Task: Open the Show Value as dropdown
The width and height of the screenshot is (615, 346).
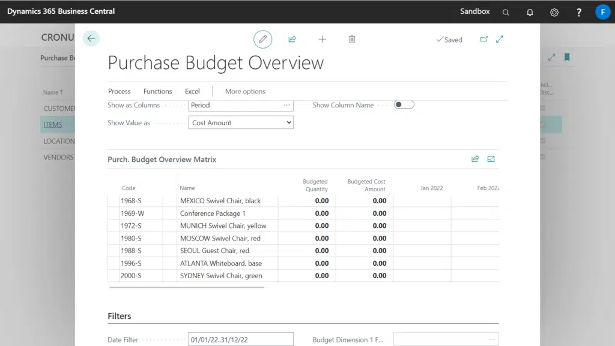Action: [241, 123]
